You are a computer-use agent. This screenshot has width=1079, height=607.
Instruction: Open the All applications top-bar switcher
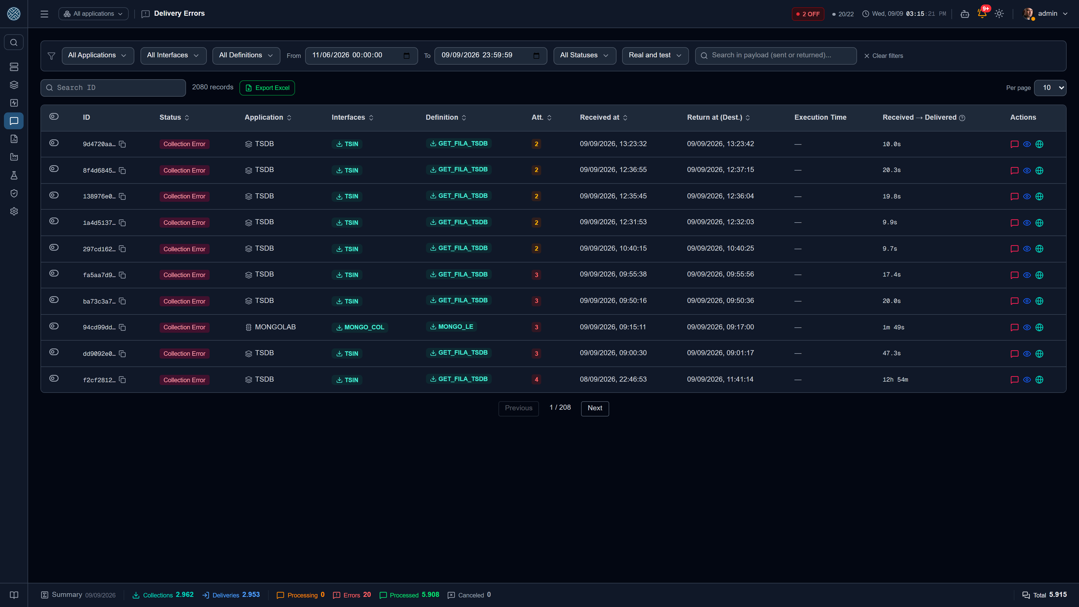93,14
